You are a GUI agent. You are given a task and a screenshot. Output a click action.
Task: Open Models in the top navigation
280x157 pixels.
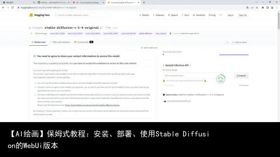(x=144, y=15)
